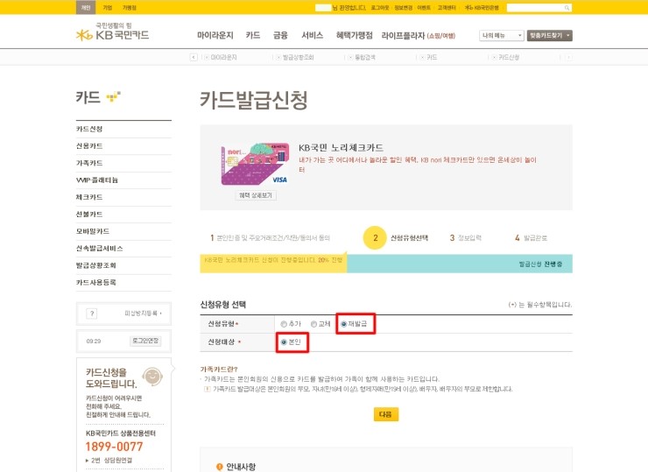The width and height of the screenshot is (648, 472).
Task: Expand the 맞춤카드찾기 dropdown button
Action: click(x=550, y=36)
